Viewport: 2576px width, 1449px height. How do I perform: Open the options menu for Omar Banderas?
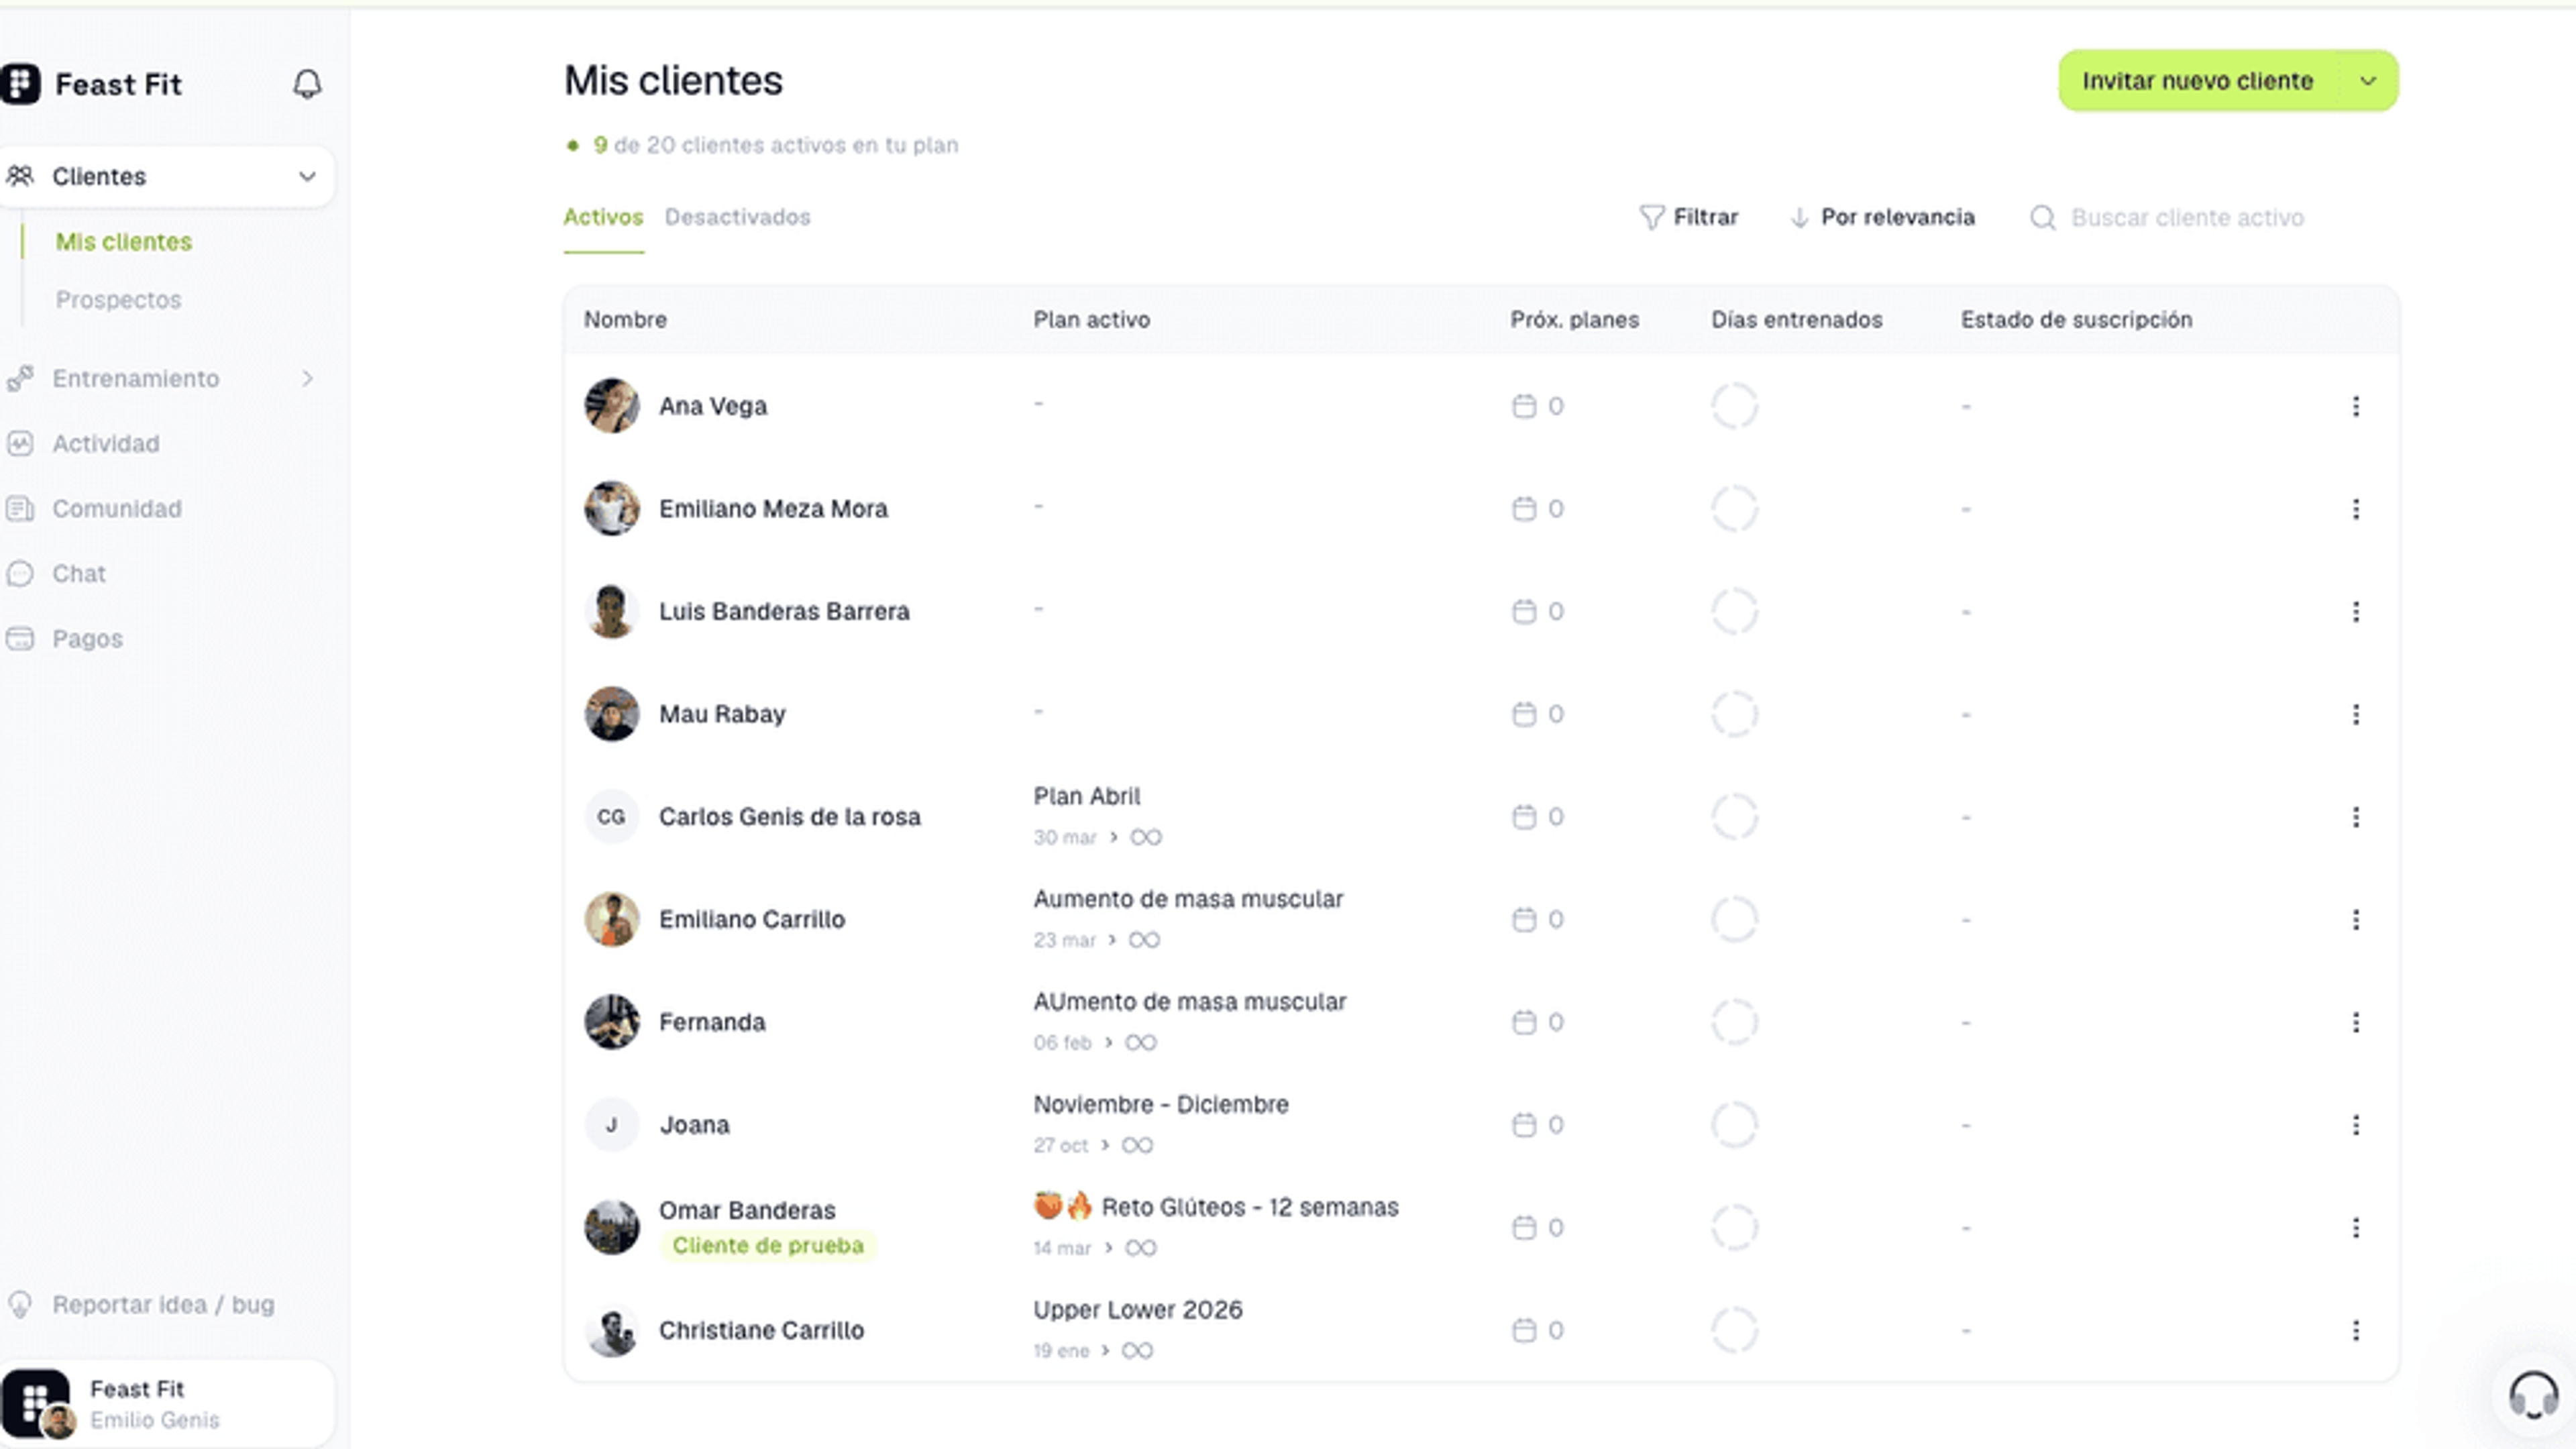[x=2355, y=1227]
